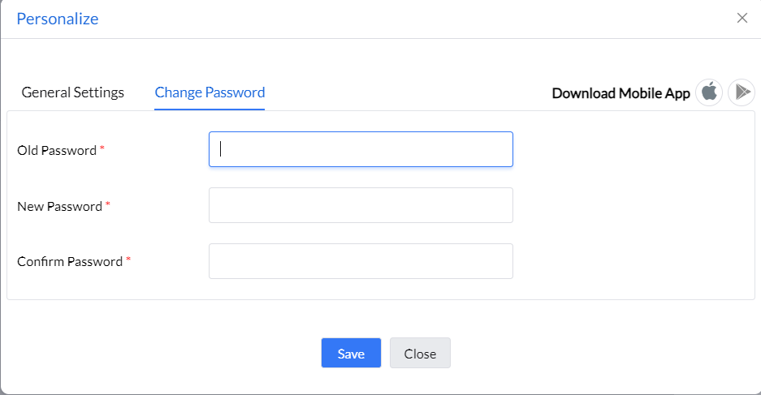
Task: Open the Google Play download icon
Action: (741, 92)
